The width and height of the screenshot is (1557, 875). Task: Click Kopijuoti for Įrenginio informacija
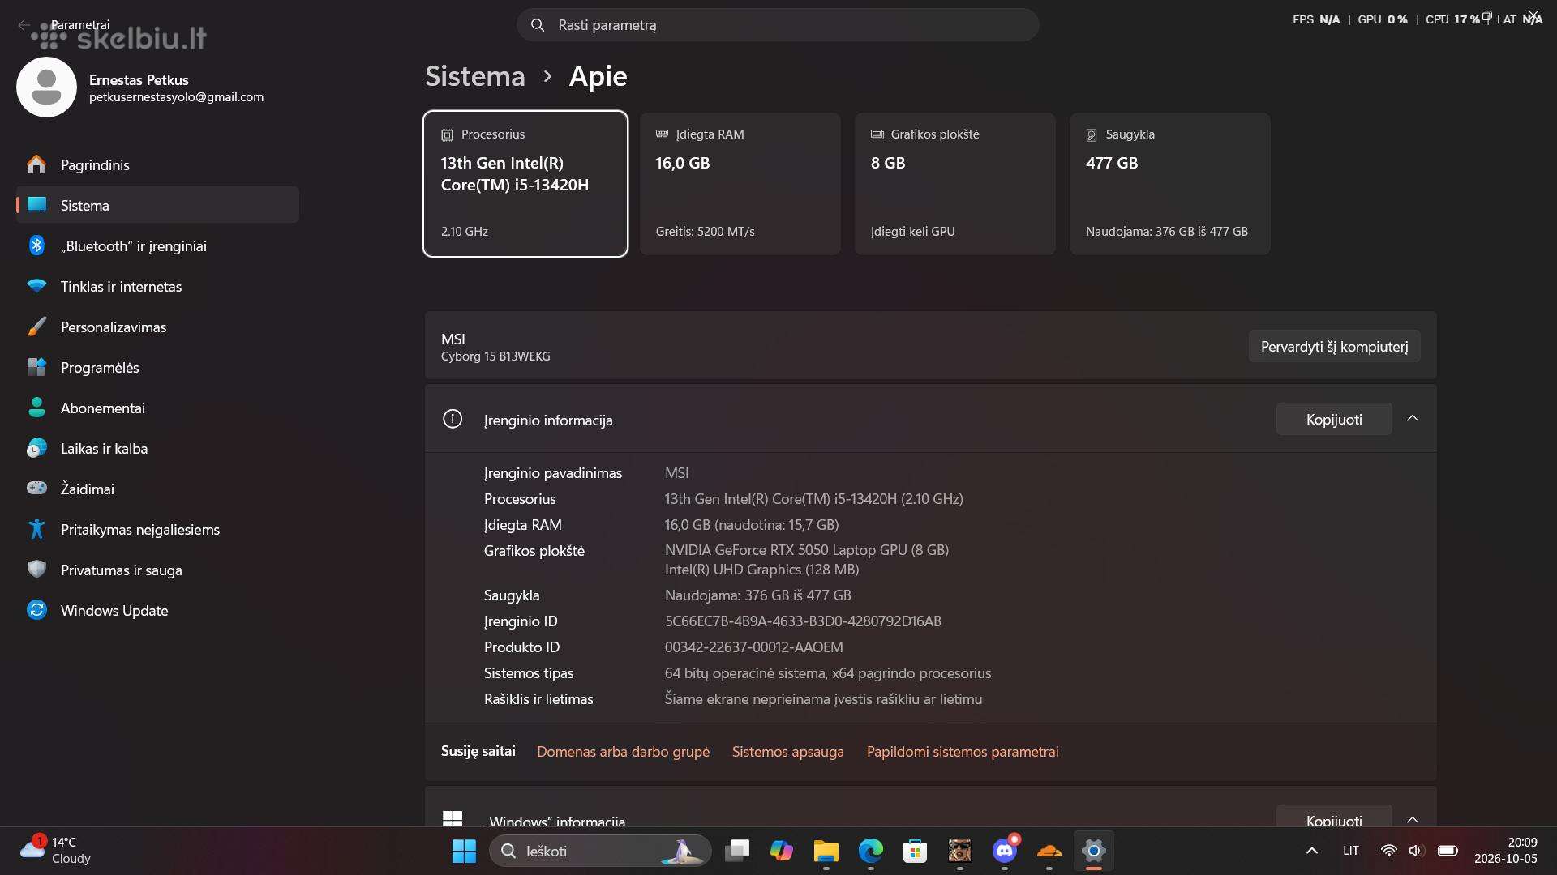(x=1334, y=419)
